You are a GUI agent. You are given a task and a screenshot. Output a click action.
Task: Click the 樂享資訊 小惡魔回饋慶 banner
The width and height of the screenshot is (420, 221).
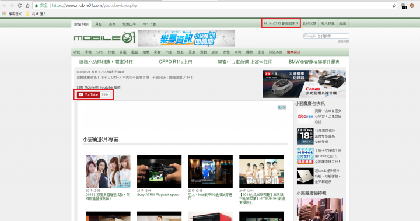tap(187, 38)
